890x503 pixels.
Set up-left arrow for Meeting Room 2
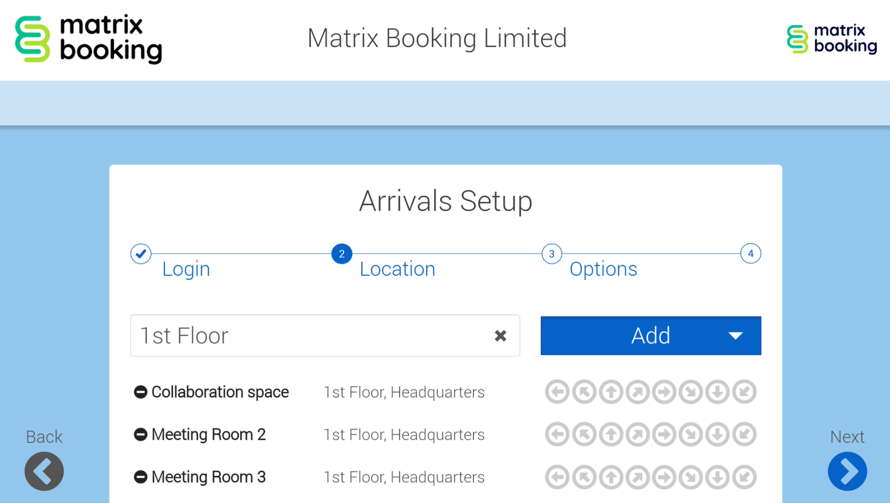coord(584,434)
